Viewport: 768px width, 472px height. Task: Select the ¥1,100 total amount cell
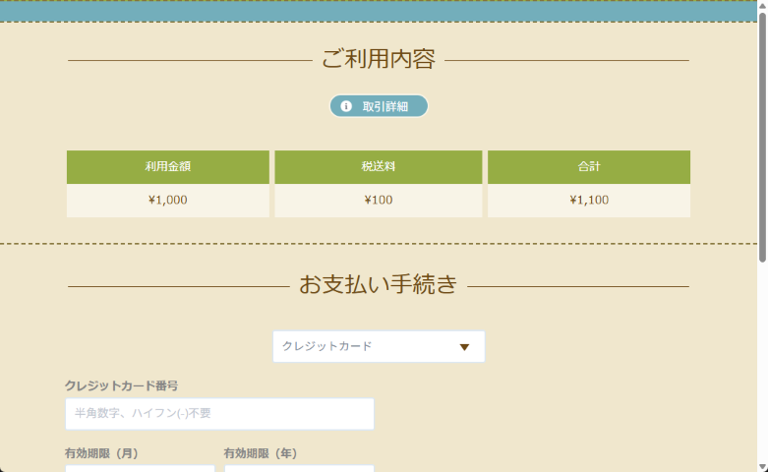[589, 201]
